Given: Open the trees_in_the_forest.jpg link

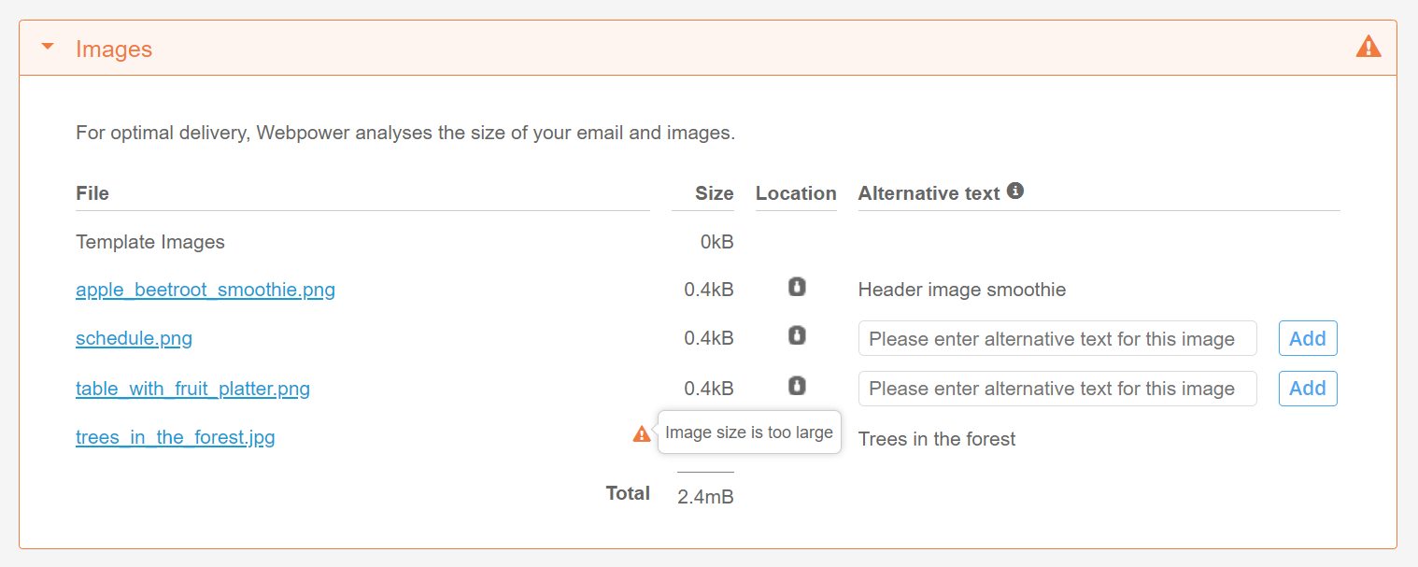Looking at the screenshot, I should [x=175, y=437].
